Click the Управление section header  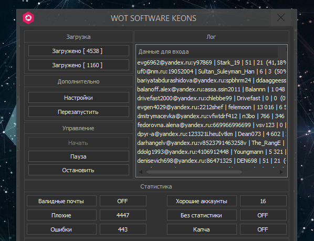pyautogui.click(x=79, y=128)
